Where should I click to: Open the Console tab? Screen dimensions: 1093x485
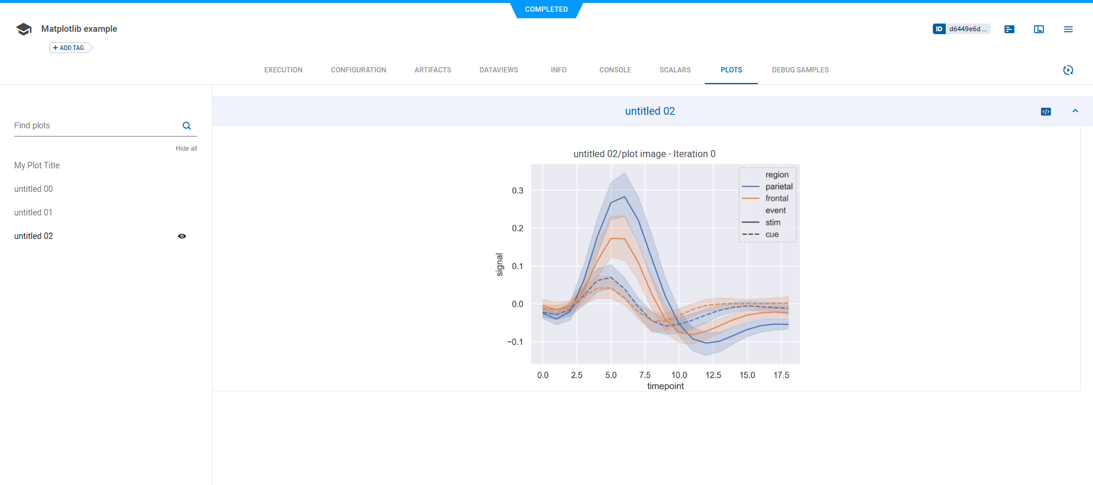click(615, 70)
